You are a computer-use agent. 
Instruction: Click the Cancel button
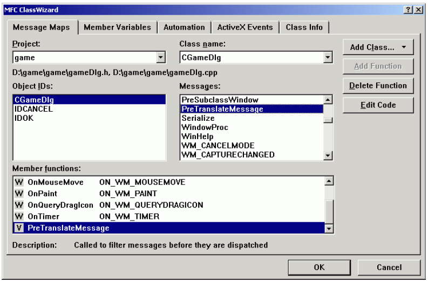[389, 267]
